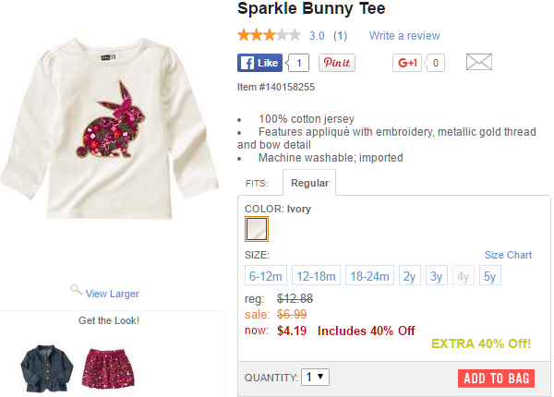Open the Write a review link

pos(404,36)
